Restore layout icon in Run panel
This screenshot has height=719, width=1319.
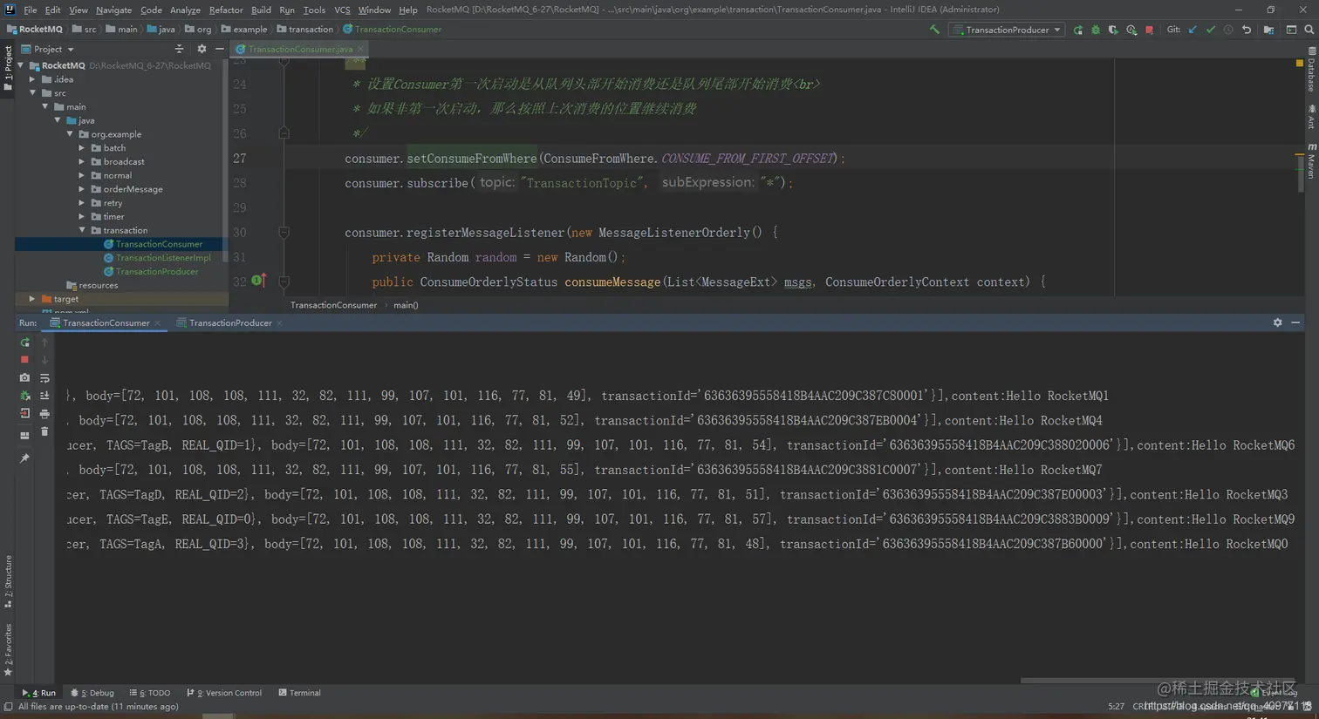pyautogui.click(x=24, y=435)
